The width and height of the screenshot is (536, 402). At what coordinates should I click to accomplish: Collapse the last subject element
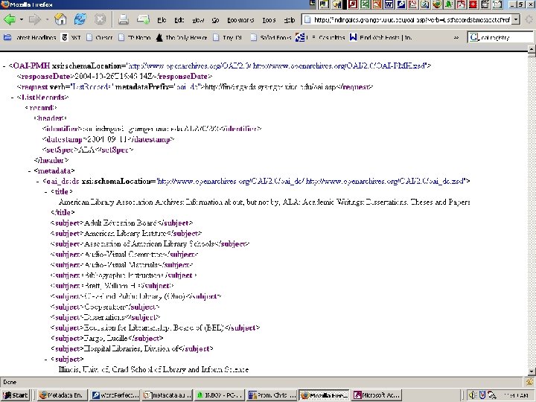46,360
